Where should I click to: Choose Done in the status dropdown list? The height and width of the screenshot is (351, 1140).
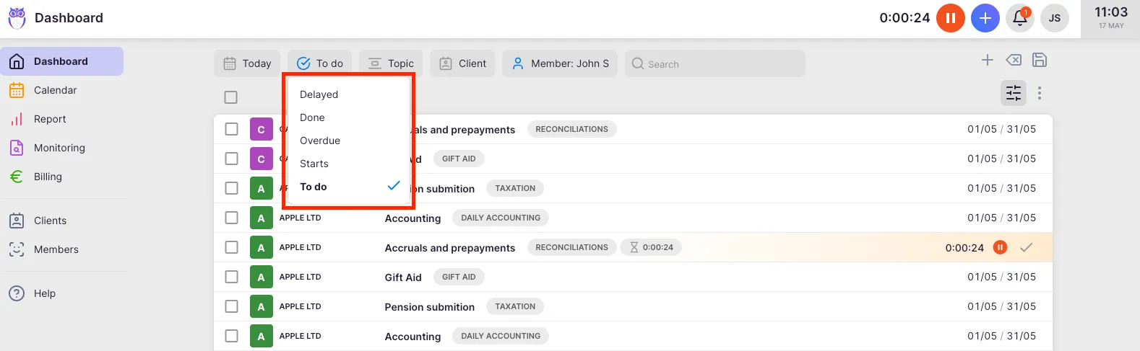[312, 117]
